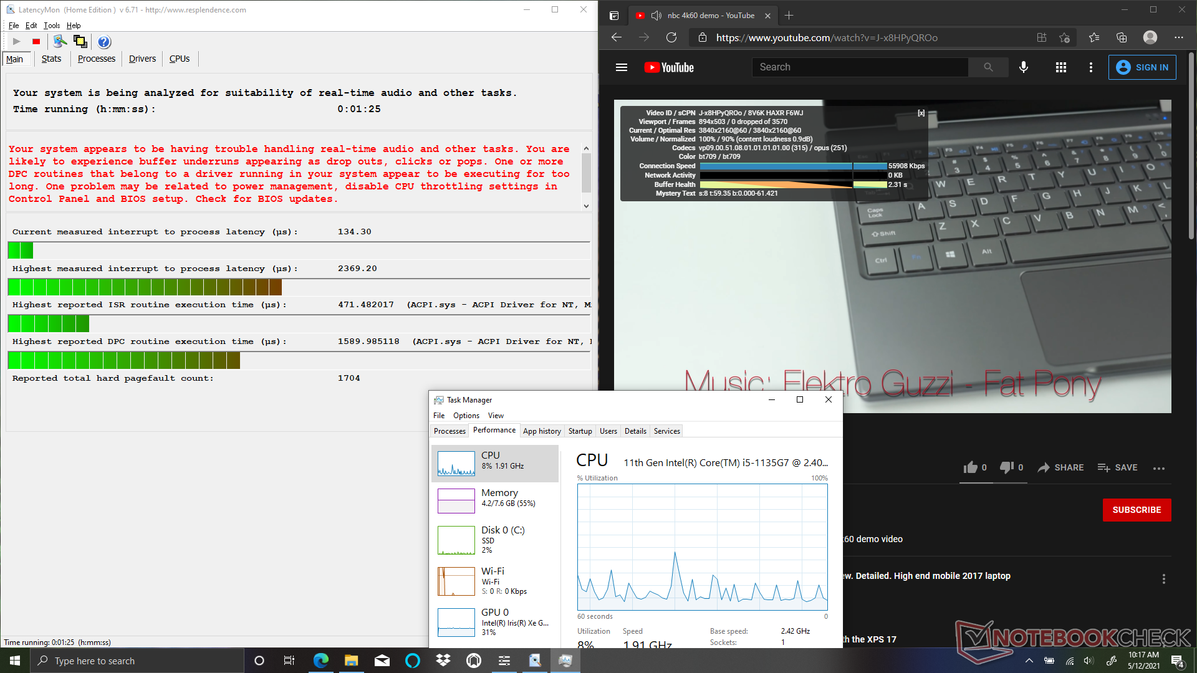Viewport: 1197px width, 673px height.
Task: Close the stats for nerds overlay
Action: coord(921,113)
